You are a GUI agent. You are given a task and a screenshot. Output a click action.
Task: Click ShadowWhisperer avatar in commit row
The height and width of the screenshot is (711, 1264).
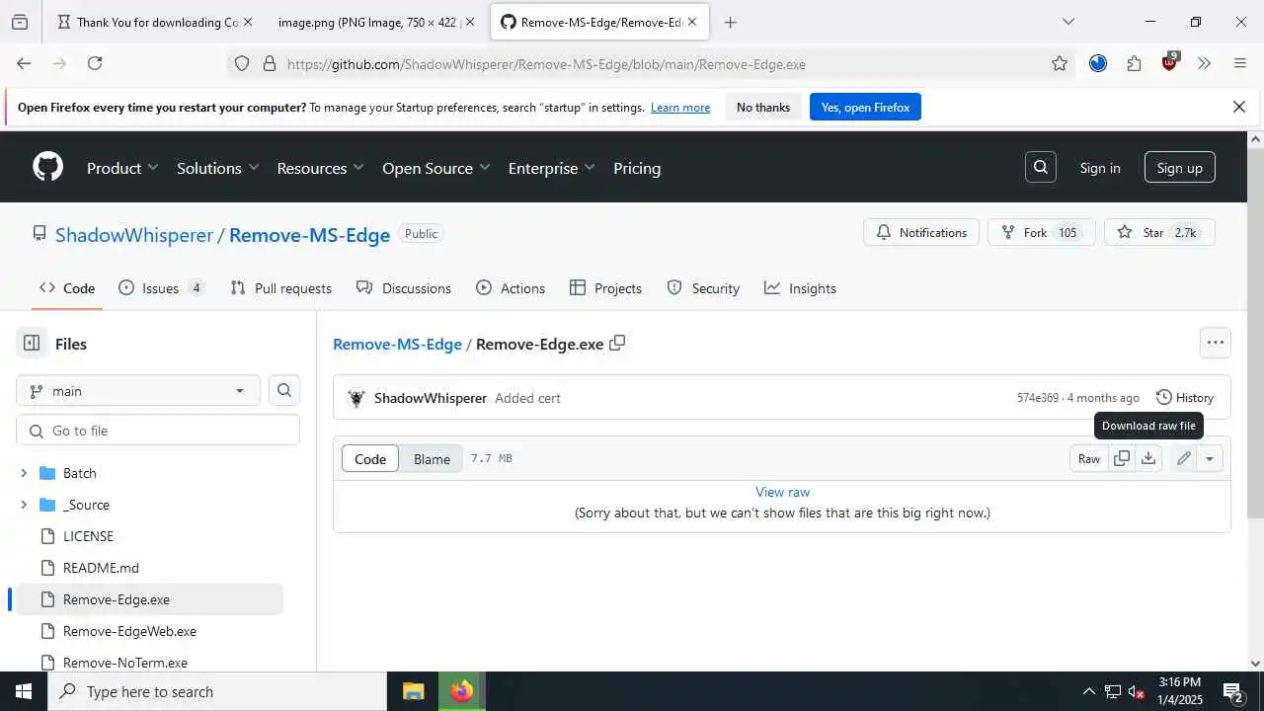356,398
